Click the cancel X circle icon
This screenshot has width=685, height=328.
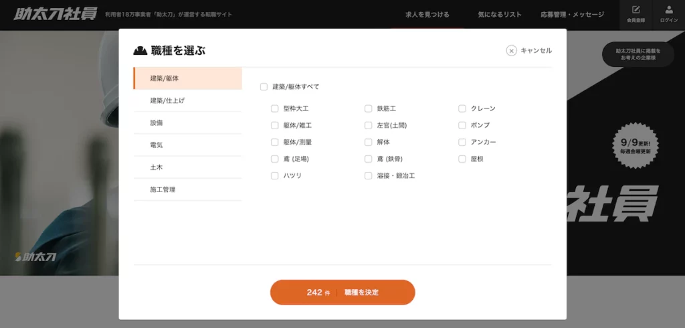pyautogui.click(x=511, y=51)
